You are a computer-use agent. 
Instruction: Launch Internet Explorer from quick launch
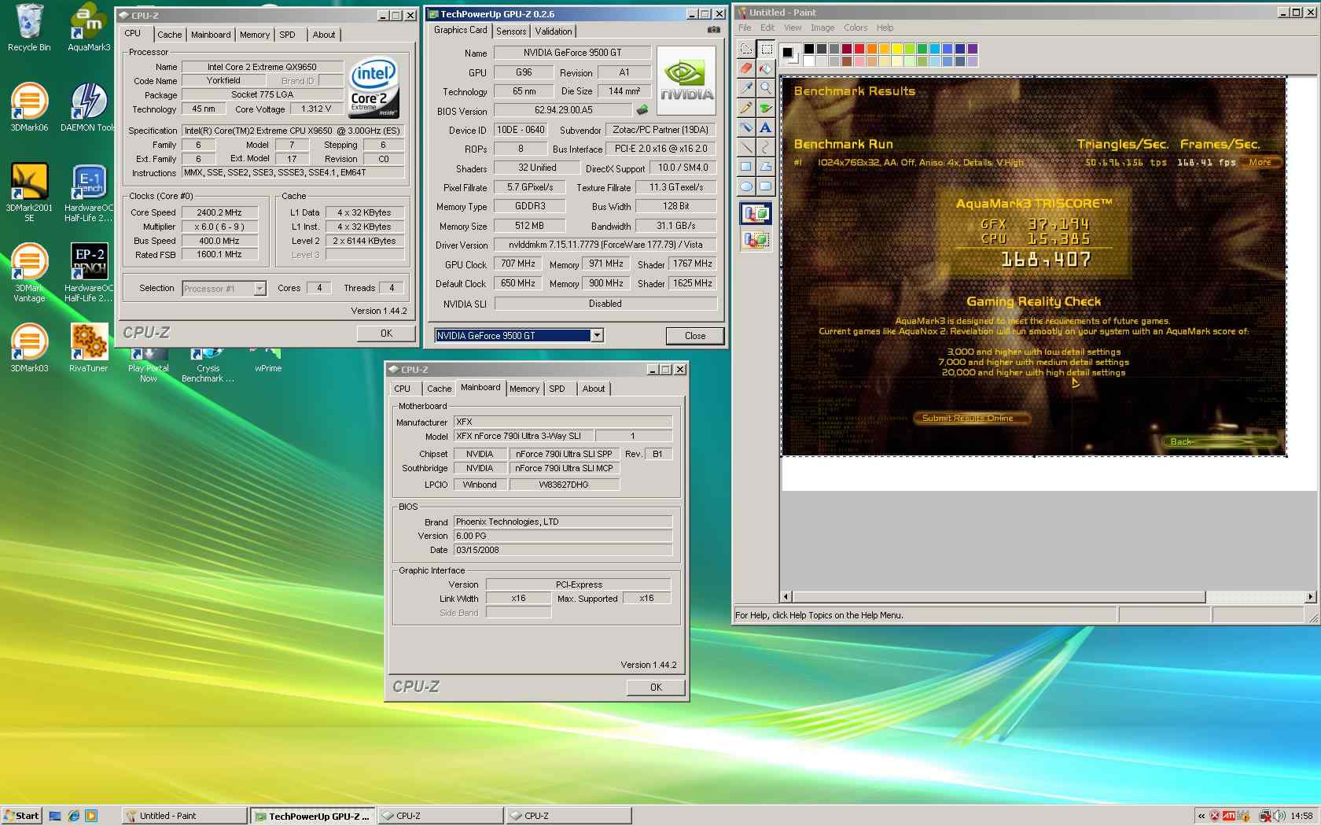(73, 816)
